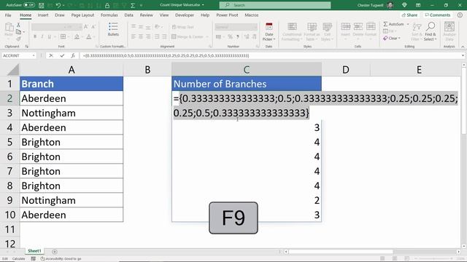
Task: Click the vertical scrollbar down arrow
Action: 463,246
